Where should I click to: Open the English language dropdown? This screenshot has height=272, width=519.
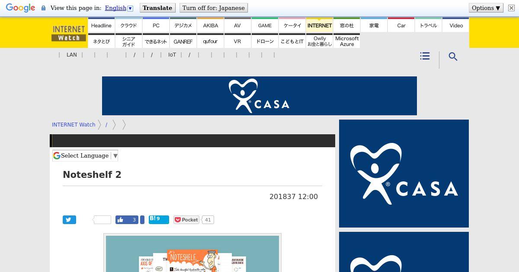point(119,8)
